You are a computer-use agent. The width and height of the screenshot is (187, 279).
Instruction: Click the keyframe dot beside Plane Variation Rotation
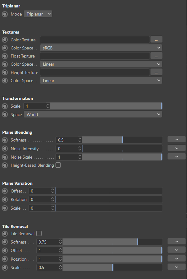click(x=5, y=199)
